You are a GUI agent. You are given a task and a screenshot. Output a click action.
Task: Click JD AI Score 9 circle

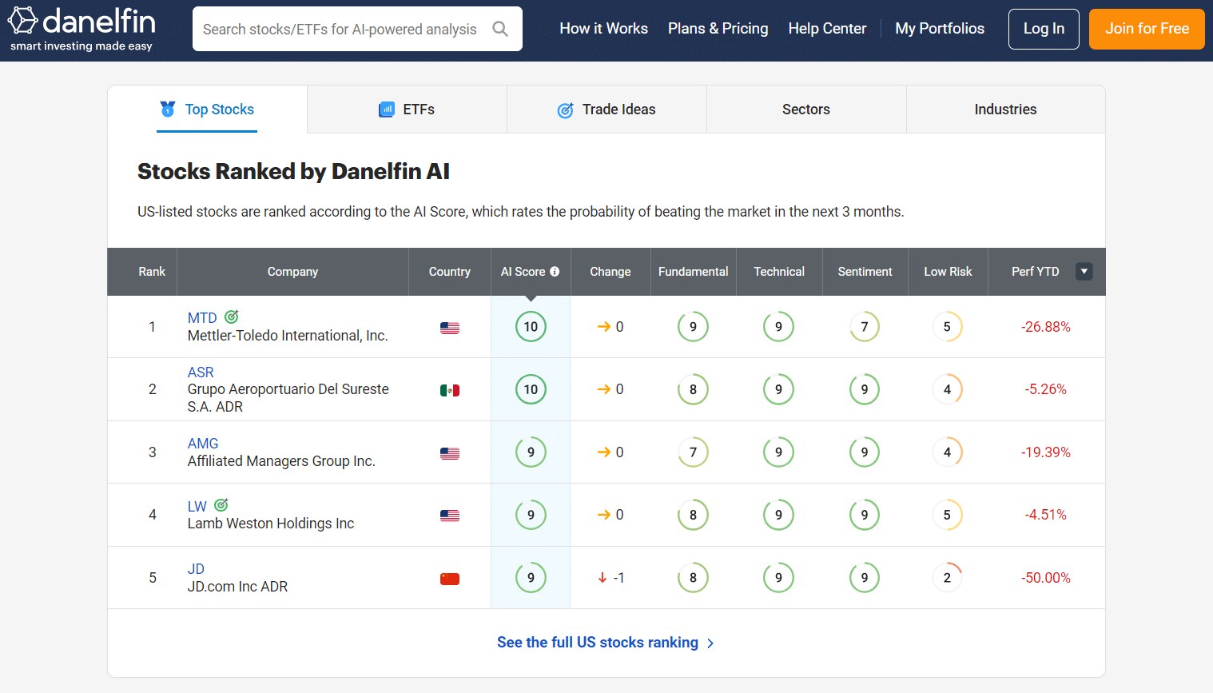pyautogui.click(x=531, y=578)
